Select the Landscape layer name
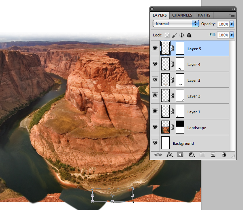Screen dimensions: 243x210 click(197, 128)
